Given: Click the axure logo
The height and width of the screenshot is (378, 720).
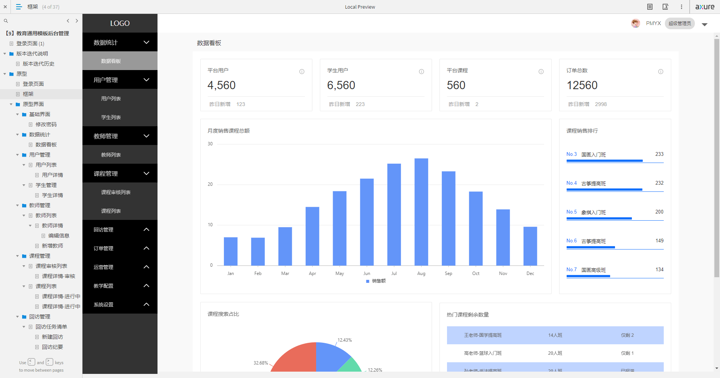Looking at the screenshot, I should pos(705,7).
